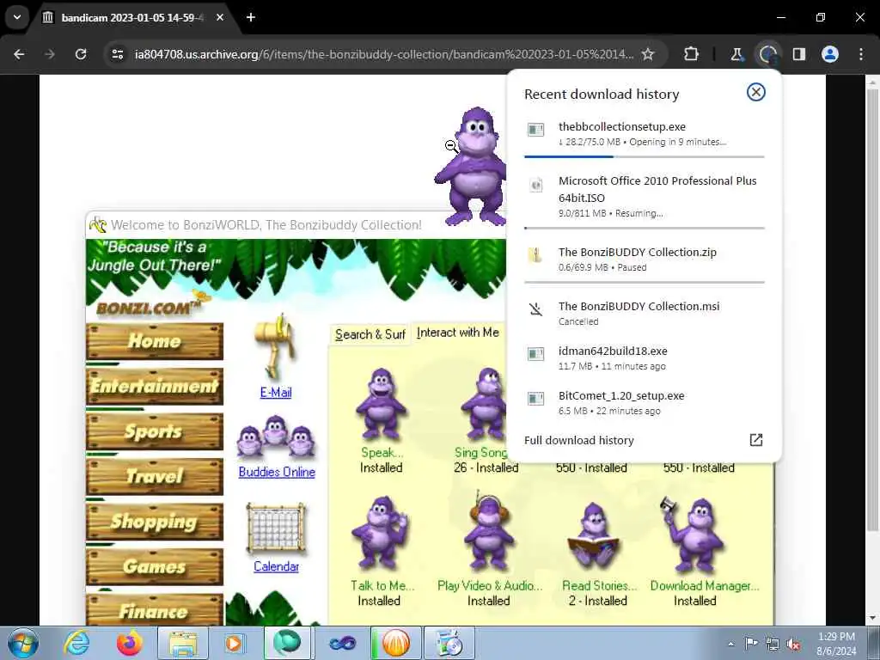
Task: Open the Calendar link
Action: (276, 566)
